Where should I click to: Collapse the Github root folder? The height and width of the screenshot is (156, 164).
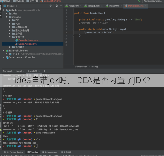3,10
